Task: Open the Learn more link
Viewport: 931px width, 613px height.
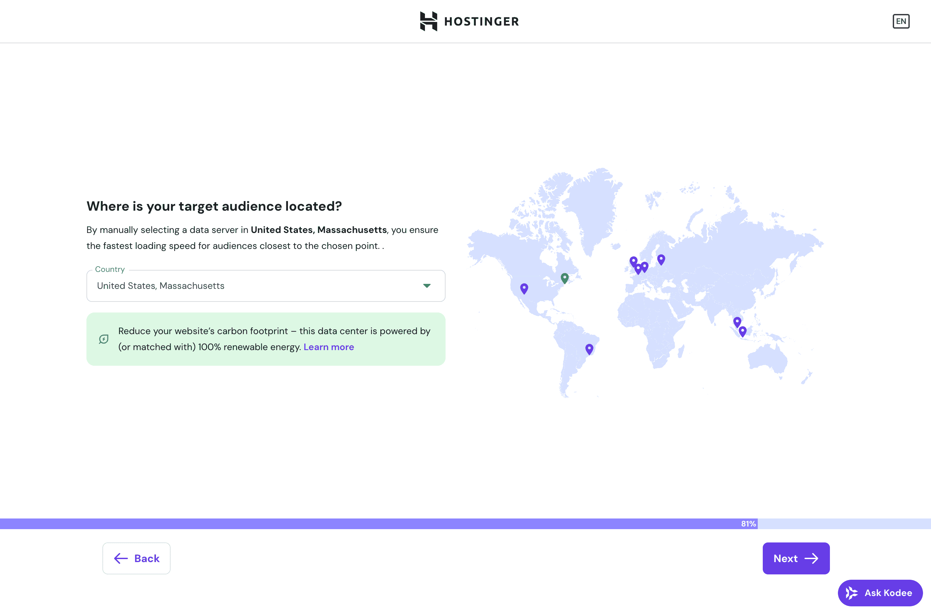Action: pyautogui.click(x=329, y=347)
